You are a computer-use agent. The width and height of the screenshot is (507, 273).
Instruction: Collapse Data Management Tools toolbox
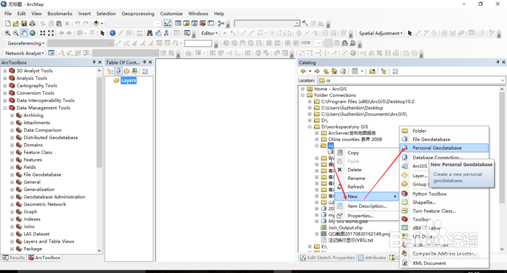coord(5,108)
